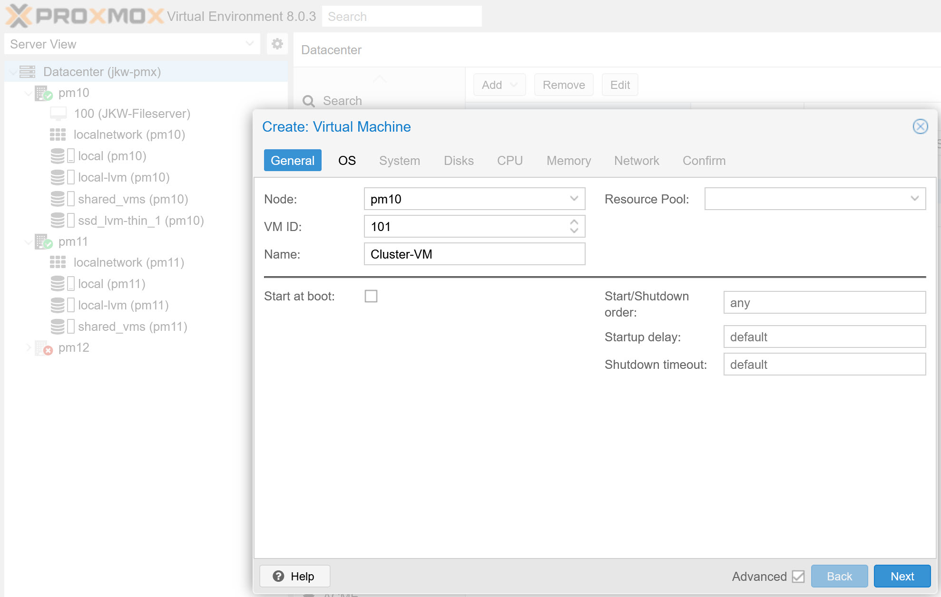Open the Node dropdown showing pm10

pyautogui.click(x=574, y=199)
